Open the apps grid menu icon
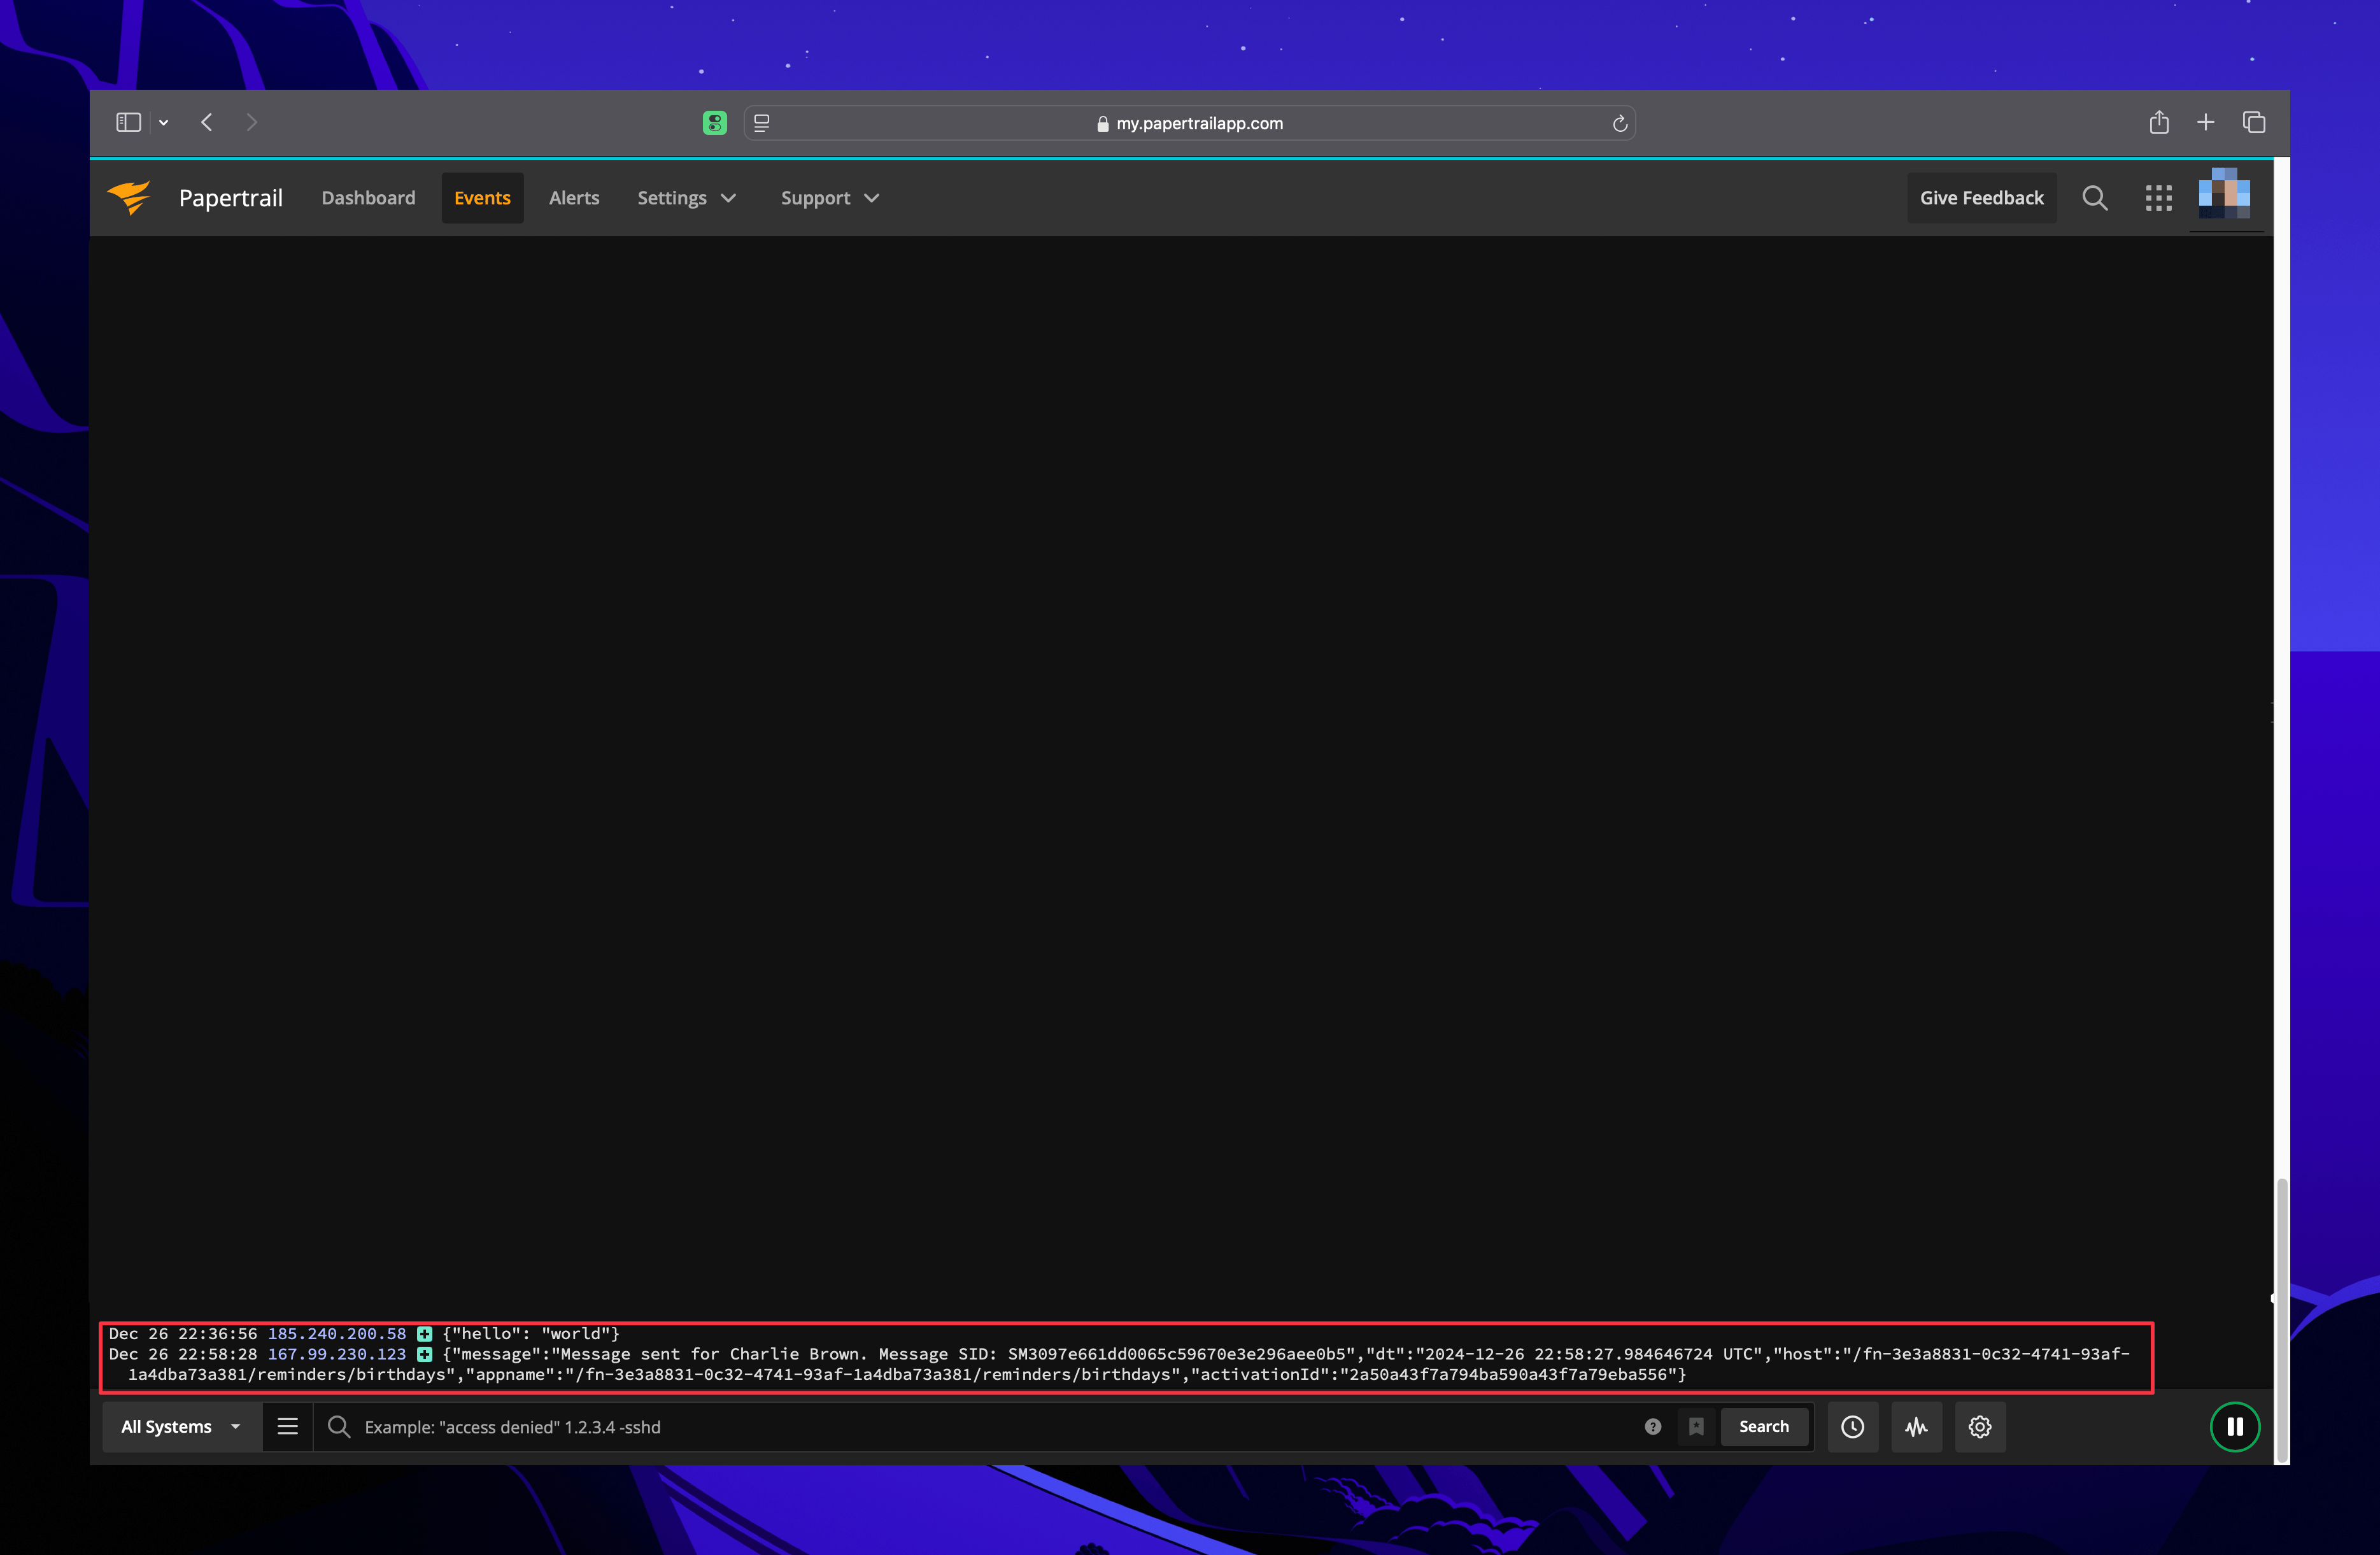The width and height of the screenshot is (2380, 1555). (x=2158, y=198)
